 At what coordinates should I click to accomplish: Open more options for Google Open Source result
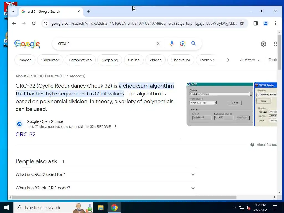[x=116, y=127]
